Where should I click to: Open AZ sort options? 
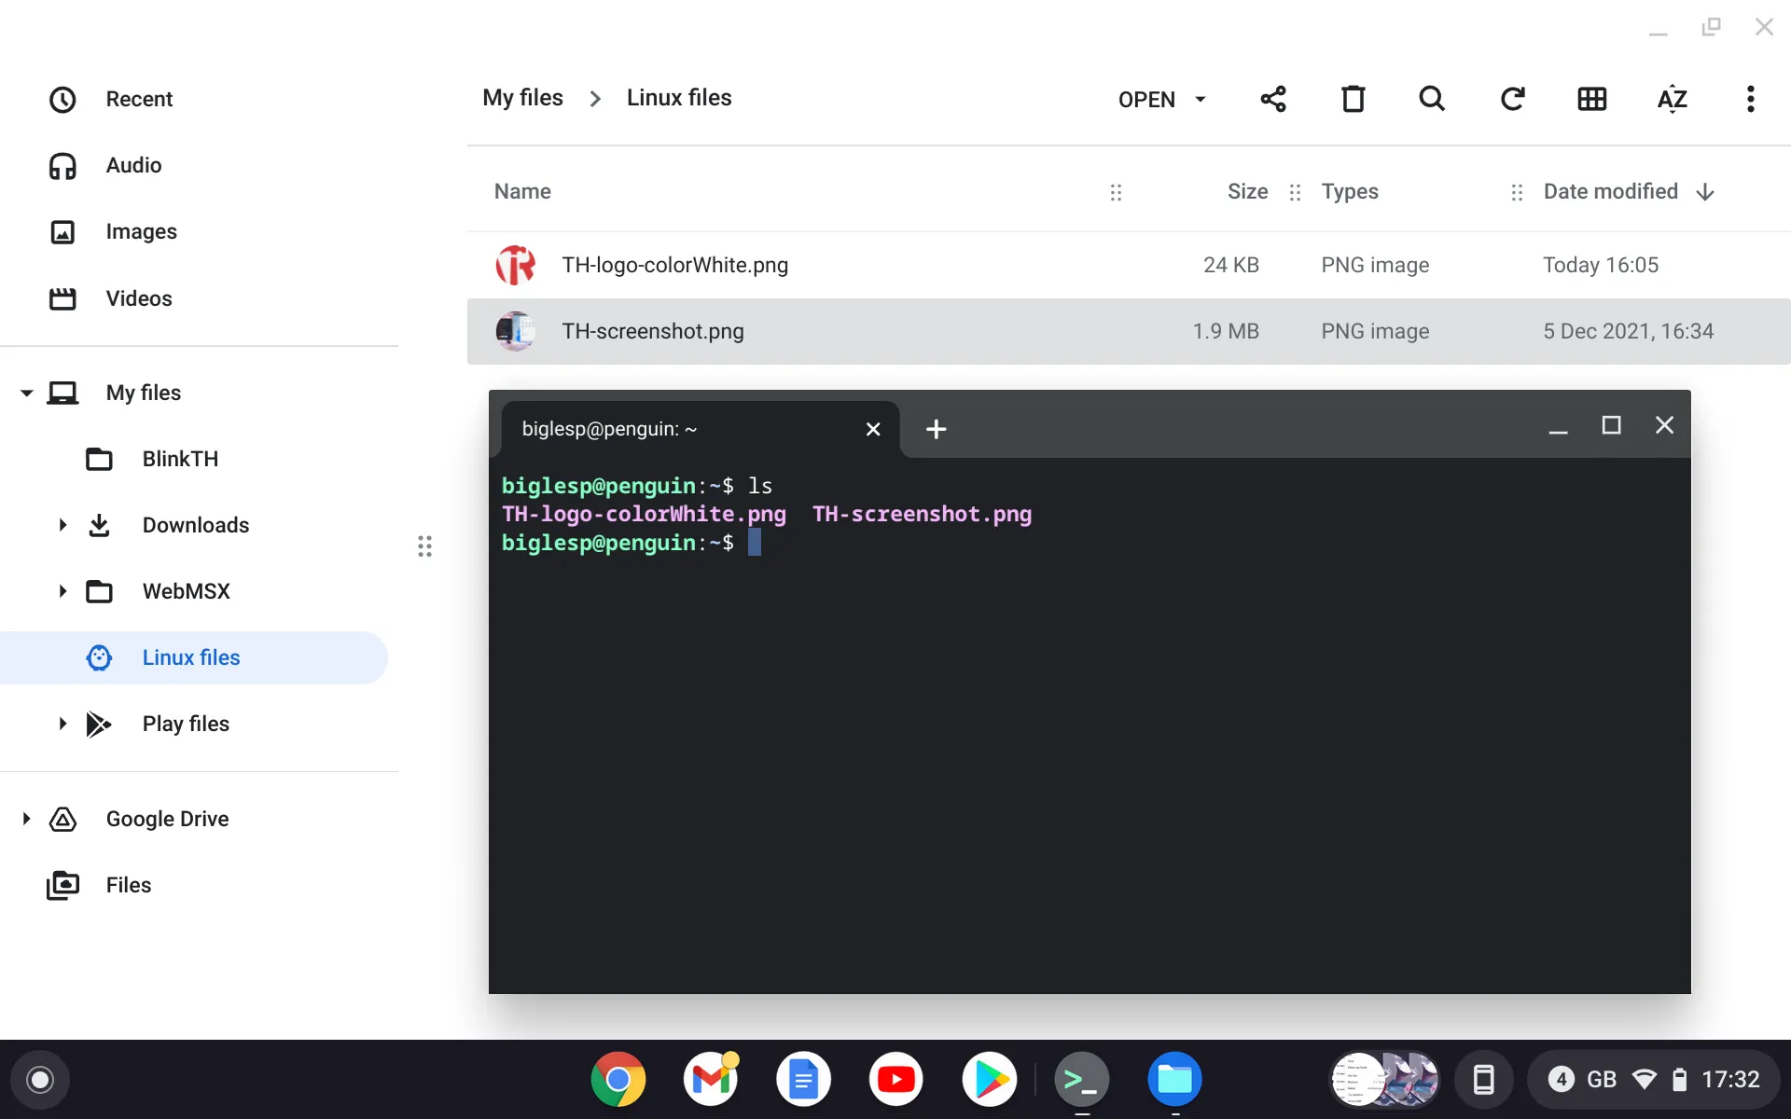click(x=1672, y=99)
